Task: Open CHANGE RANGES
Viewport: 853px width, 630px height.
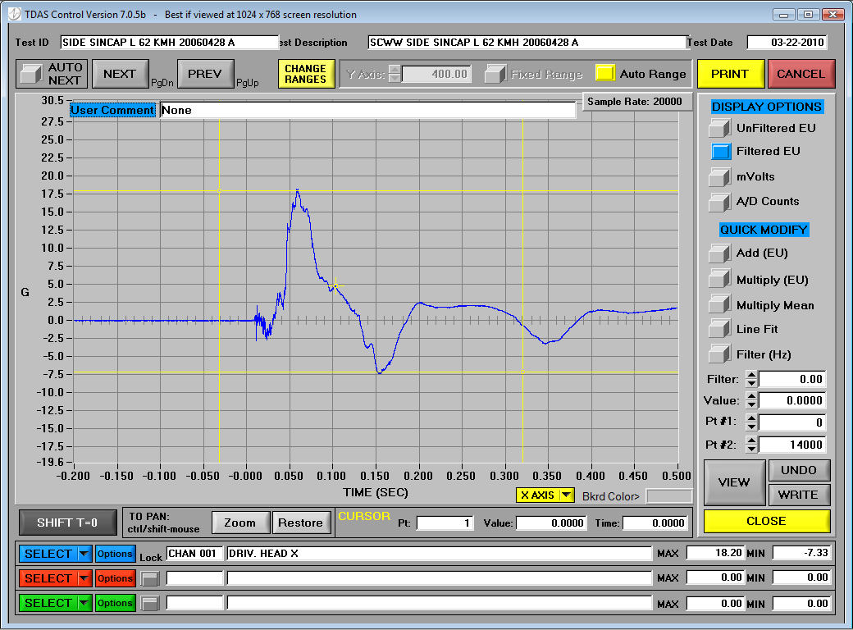Action: tap(306, 74)
